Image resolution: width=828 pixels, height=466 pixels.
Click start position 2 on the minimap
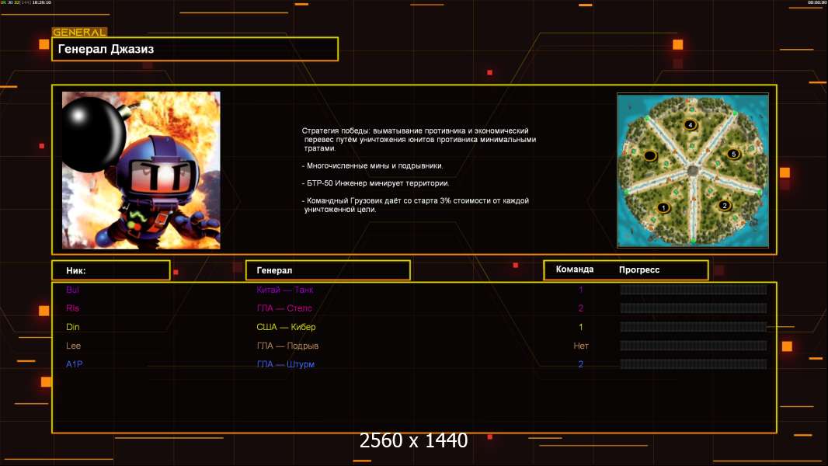724,206
